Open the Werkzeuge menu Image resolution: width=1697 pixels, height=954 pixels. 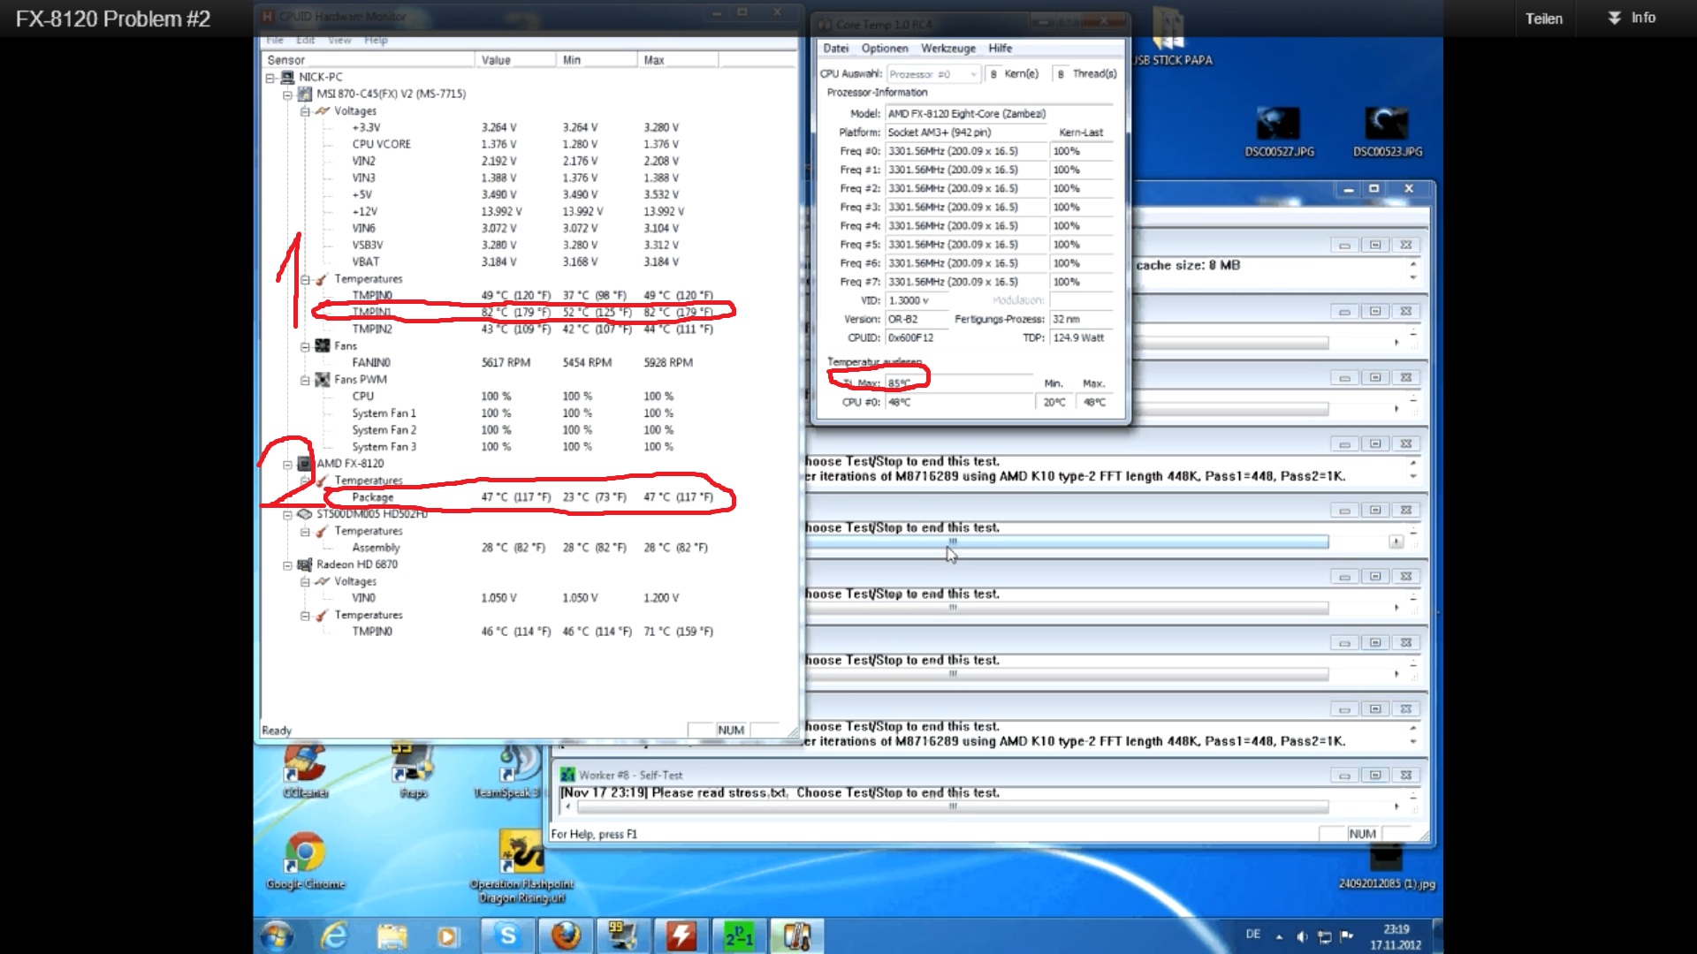click(947, 49)
